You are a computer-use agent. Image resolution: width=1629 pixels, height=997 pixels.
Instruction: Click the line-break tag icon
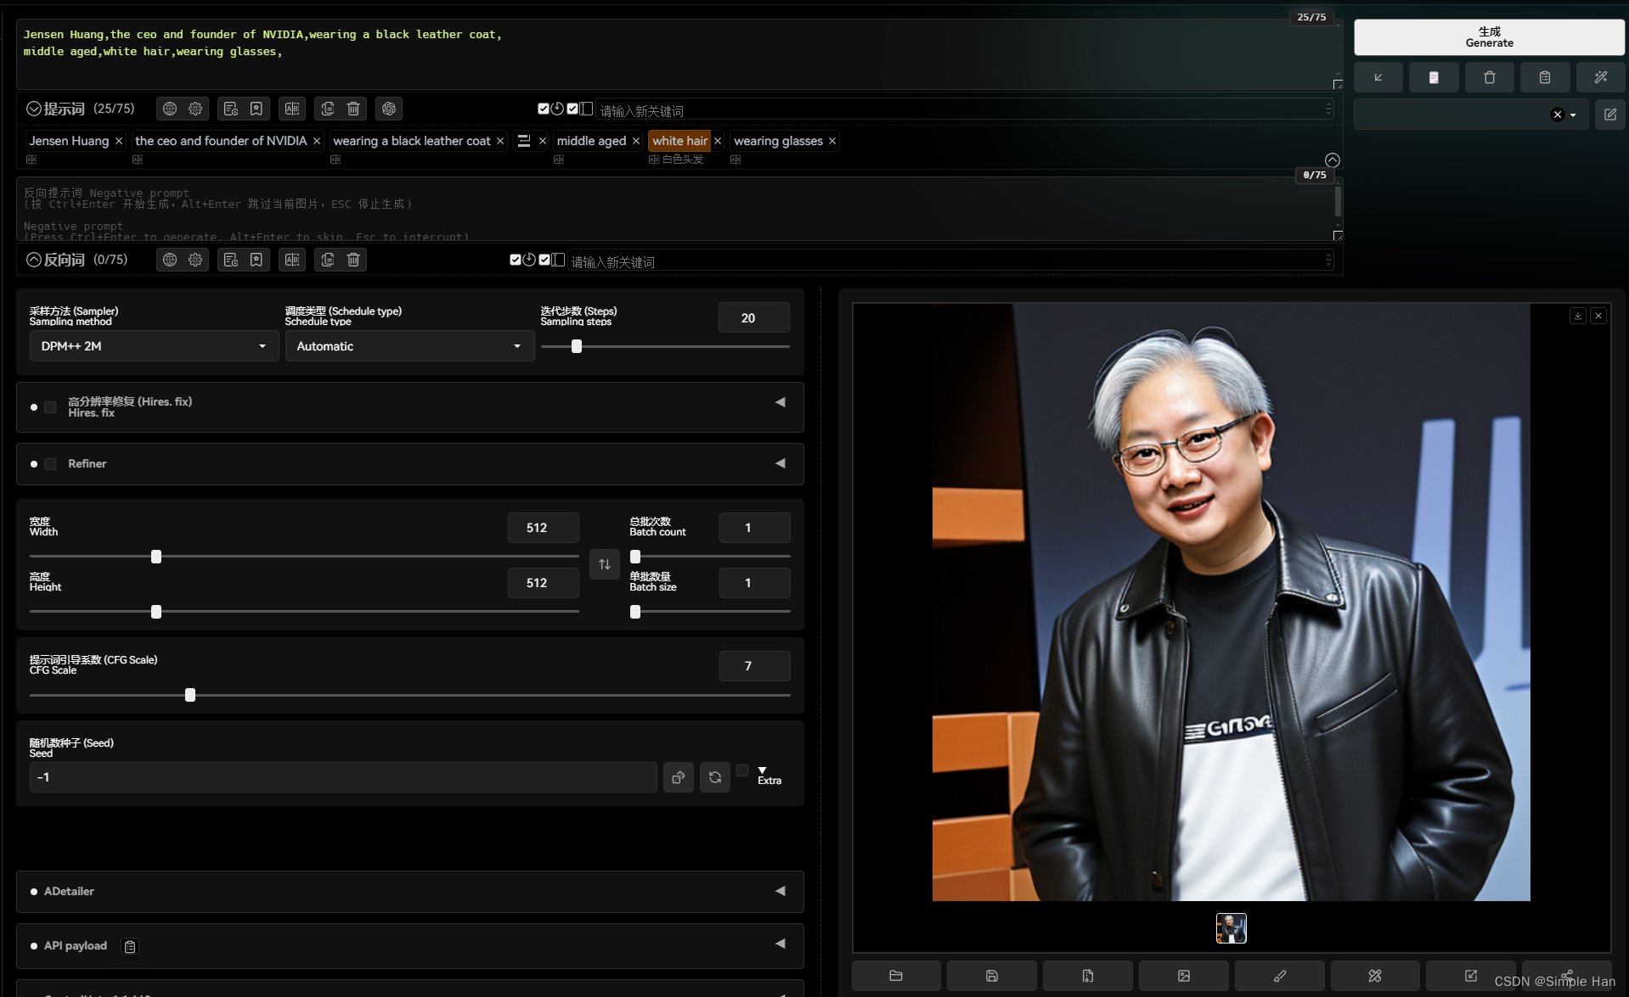pyautogui.click(x=524, y=141)
